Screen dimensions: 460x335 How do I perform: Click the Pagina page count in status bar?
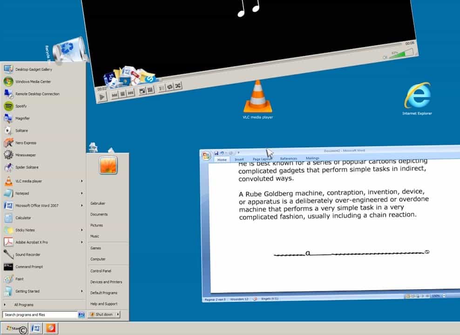215,300
